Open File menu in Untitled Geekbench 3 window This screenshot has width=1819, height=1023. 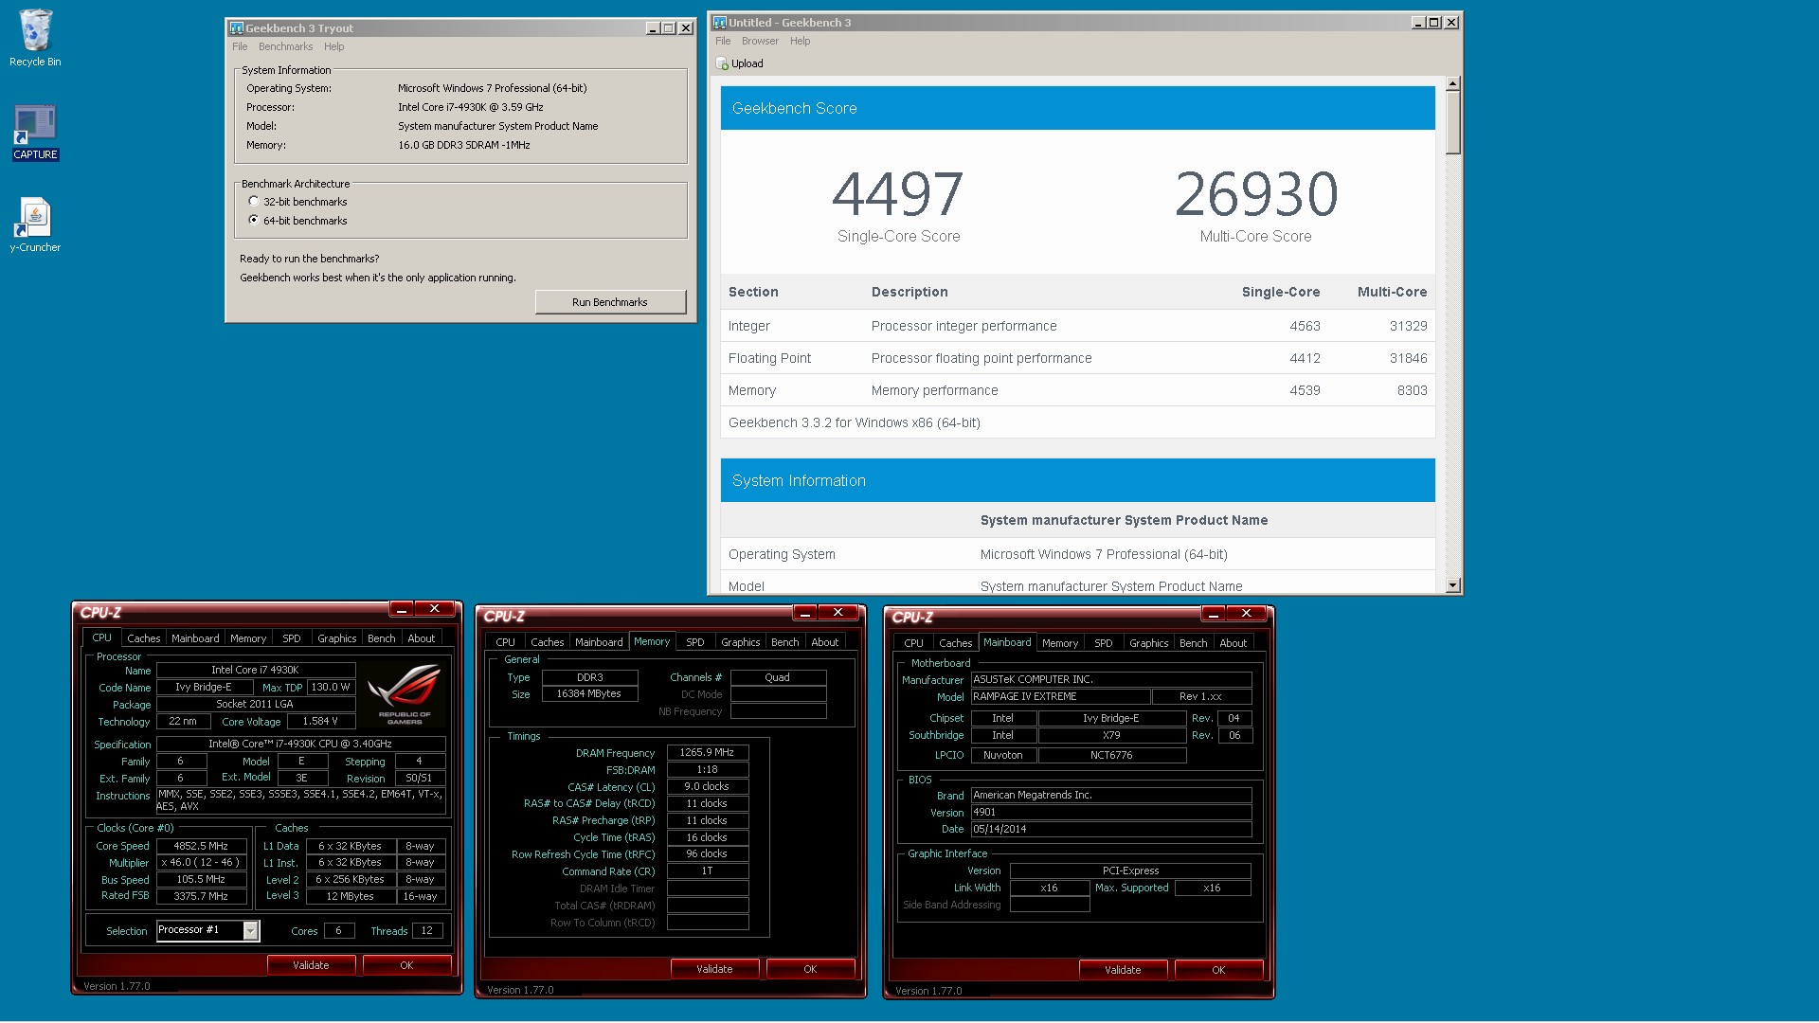(723, 41)
